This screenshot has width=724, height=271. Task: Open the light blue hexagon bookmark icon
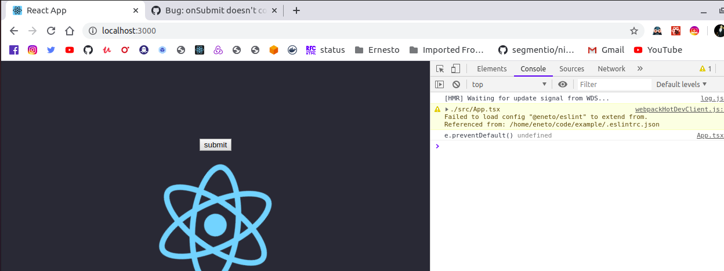pyautogui.click(x=162, y=50)
